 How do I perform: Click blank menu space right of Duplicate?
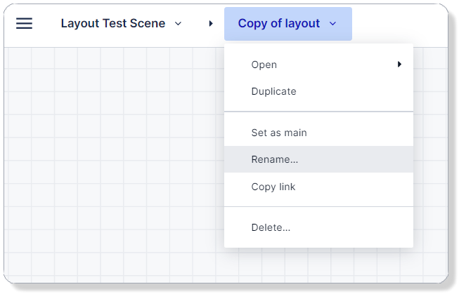351,91
